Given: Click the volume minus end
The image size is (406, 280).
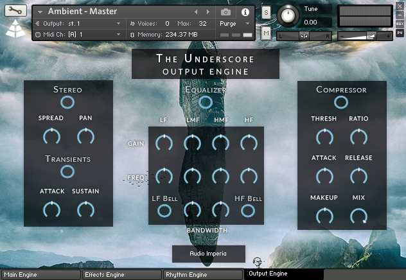Looking at the screenshot, I should coord(342,37).
